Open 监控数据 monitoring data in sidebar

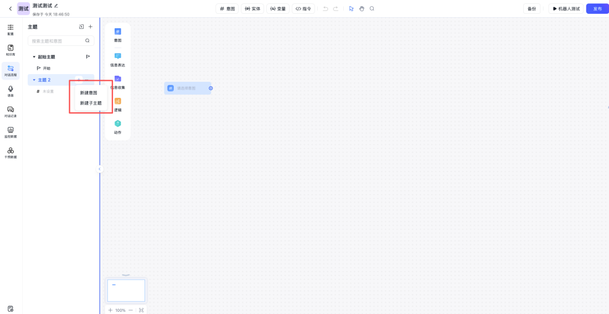11,132
